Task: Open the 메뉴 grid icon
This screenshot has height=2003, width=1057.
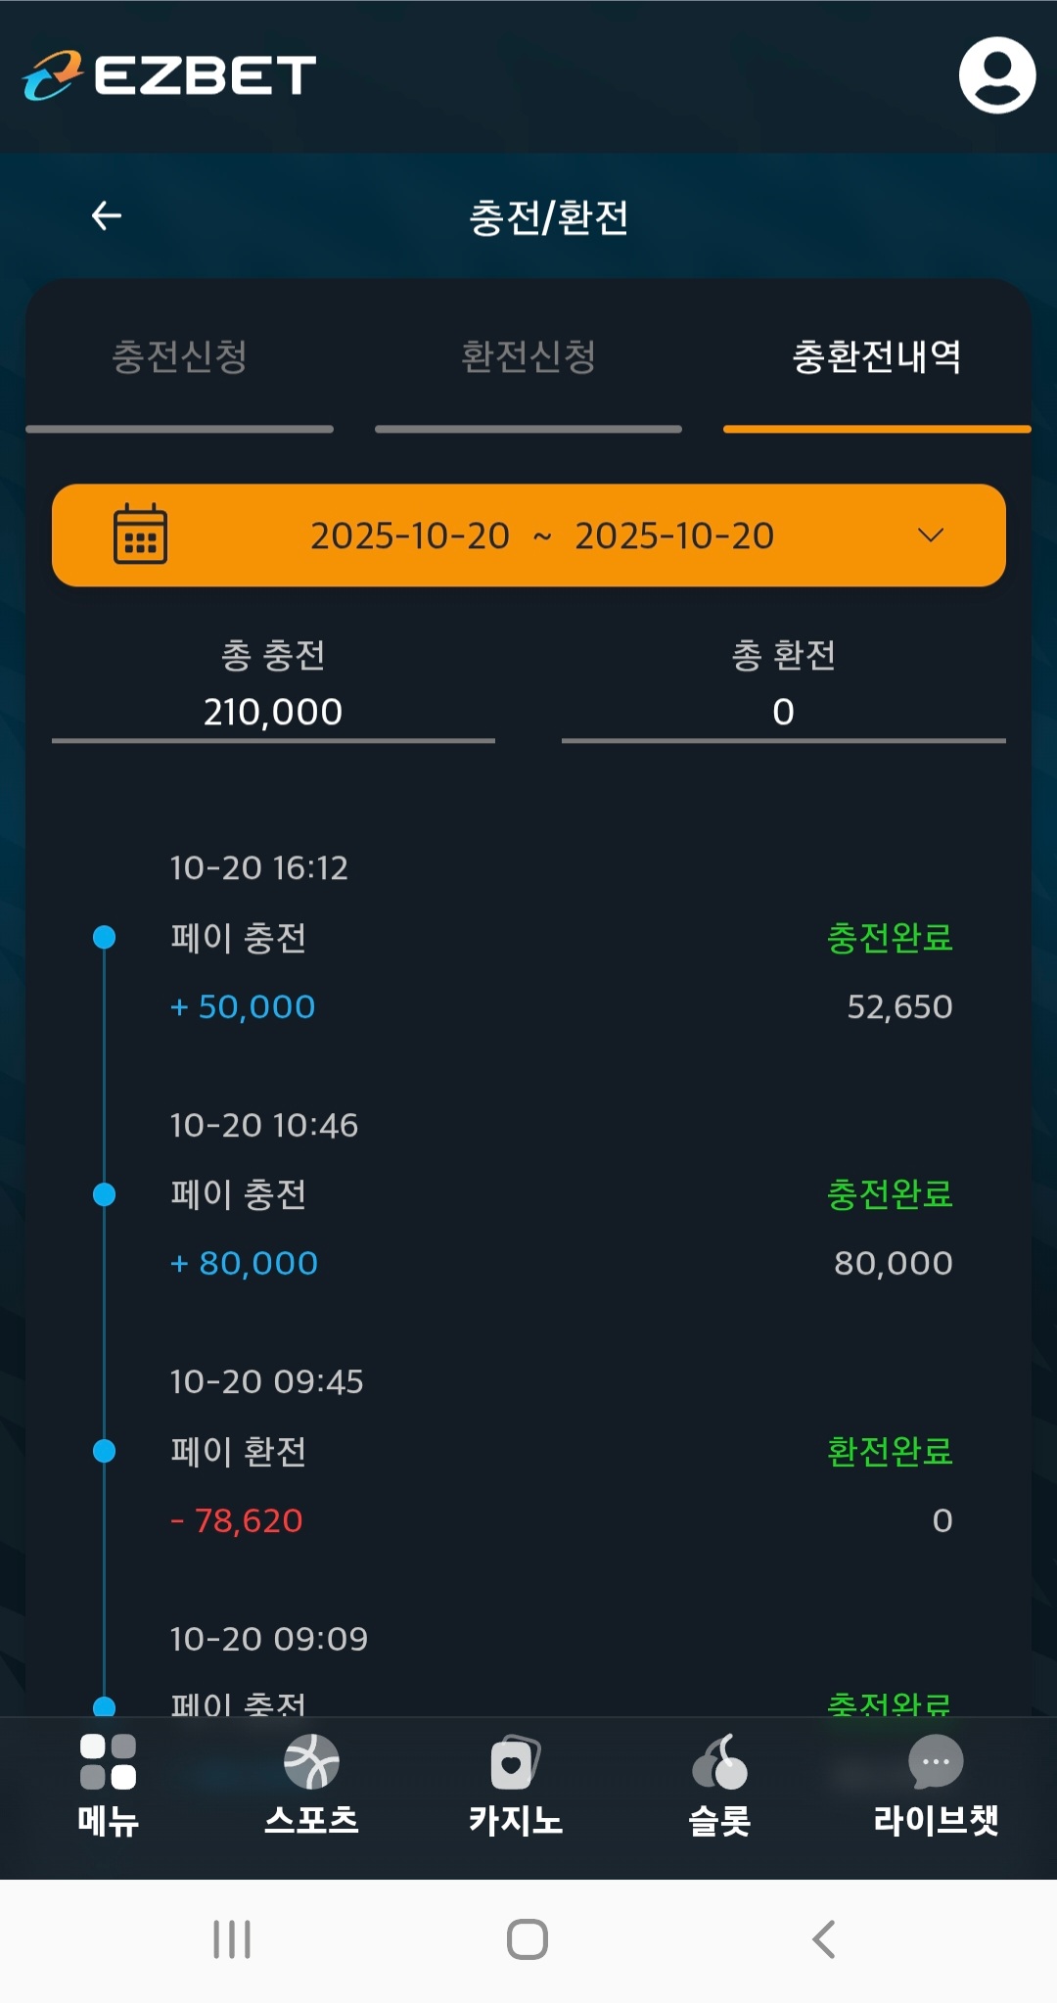Action: [x=108, y=1762]
